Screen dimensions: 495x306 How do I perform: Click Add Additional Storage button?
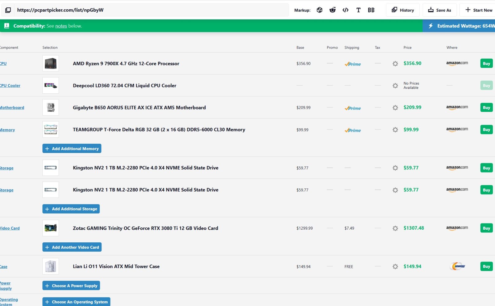coord(71,209)
